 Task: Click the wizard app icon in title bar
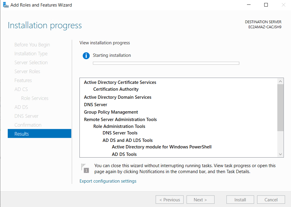pos(6,5)
